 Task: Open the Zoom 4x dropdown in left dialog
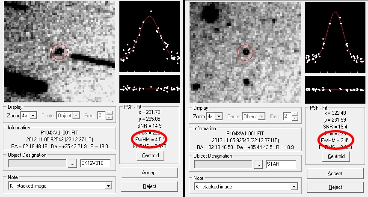[33, 115]
